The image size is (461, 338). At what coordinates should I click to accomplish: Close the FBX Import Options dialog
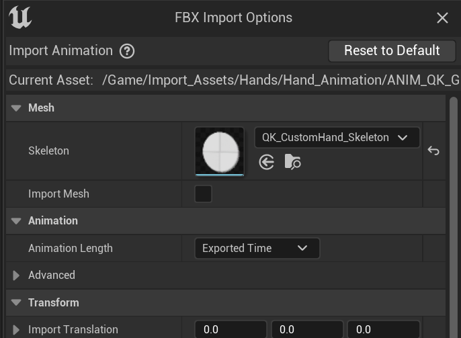pyautogui.click(x=442, y=18)
